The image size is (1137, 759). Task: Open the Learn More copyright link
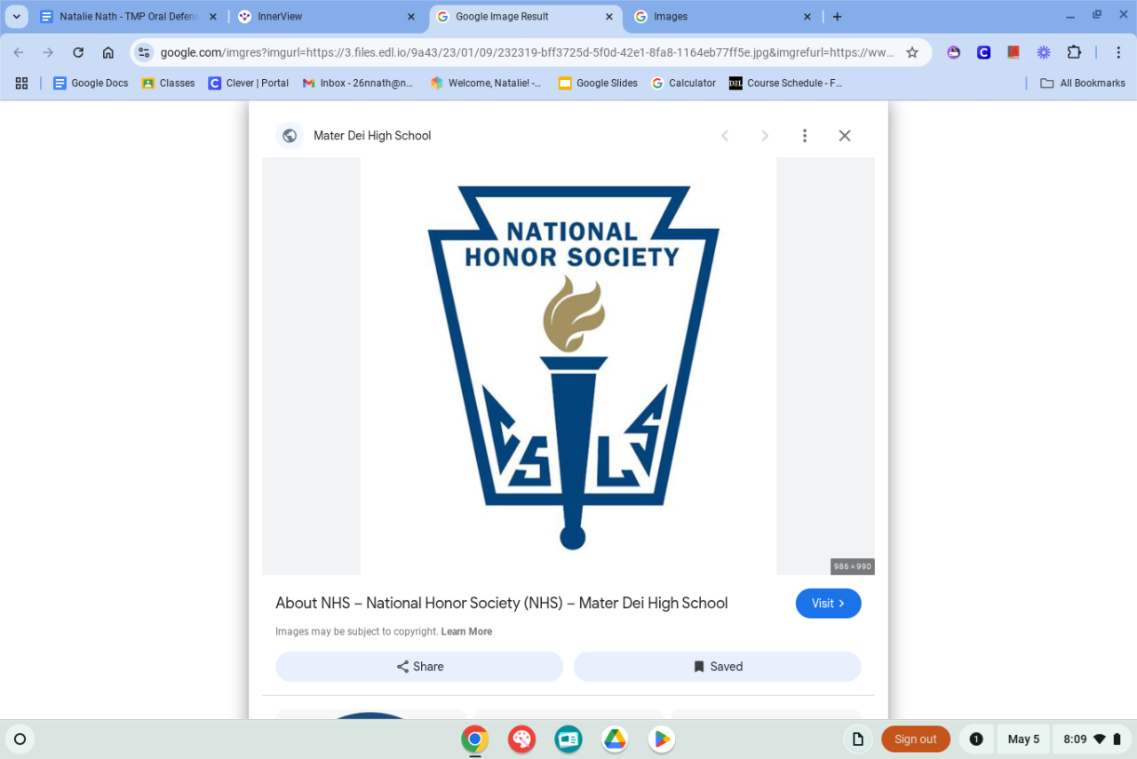pos(466,632)
